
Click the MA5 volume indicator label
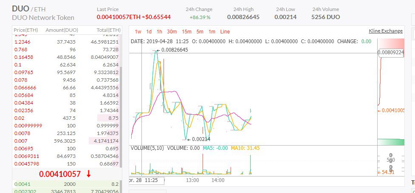tap(215, 148)
